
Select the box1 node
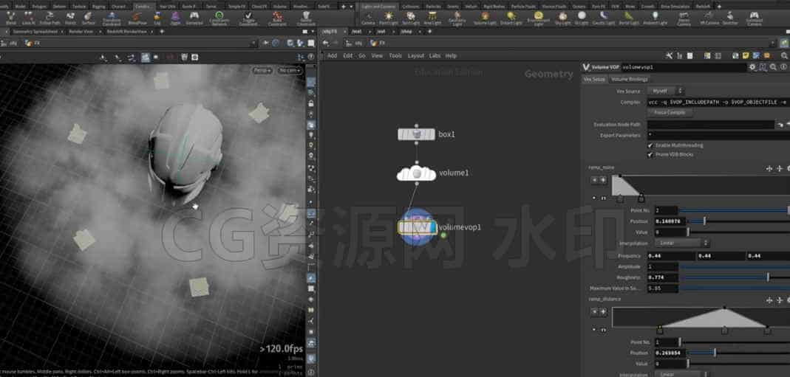(416, 134)
